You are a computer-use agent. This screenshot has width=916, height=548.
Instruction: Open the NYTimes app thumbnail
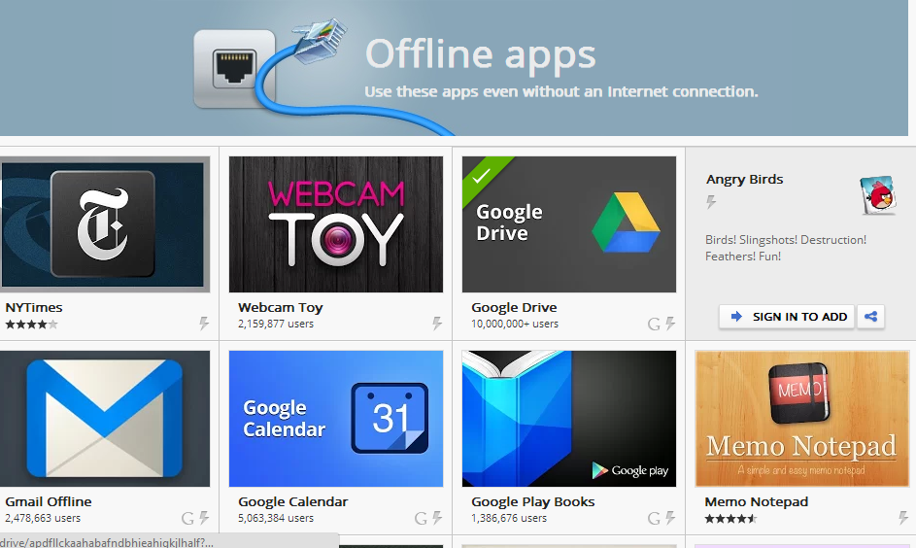(105, 224)
